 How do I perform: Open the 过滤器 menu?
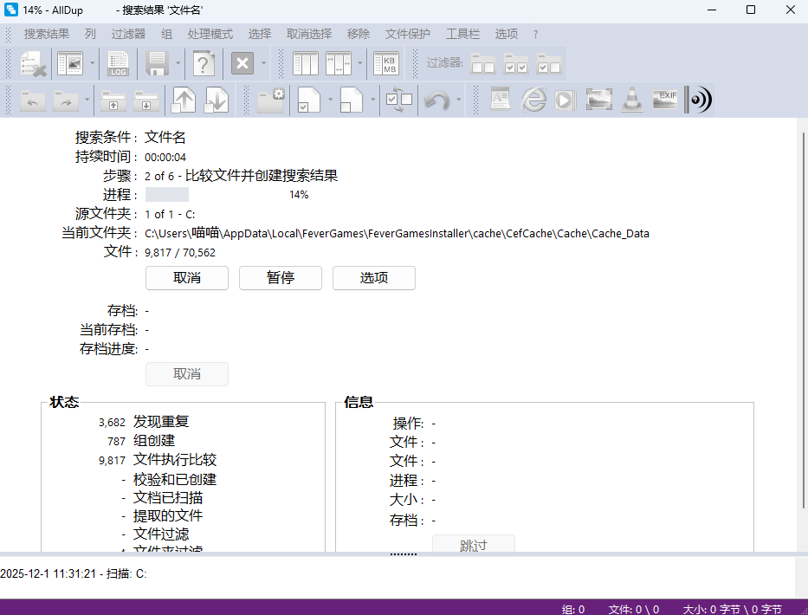click(128, 34)
